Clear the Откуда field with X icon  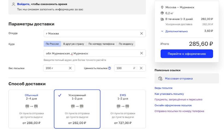[x=142, y=33]
